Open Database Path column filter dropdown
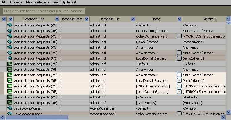Screen dimensions: 231x120 [86, 19]
